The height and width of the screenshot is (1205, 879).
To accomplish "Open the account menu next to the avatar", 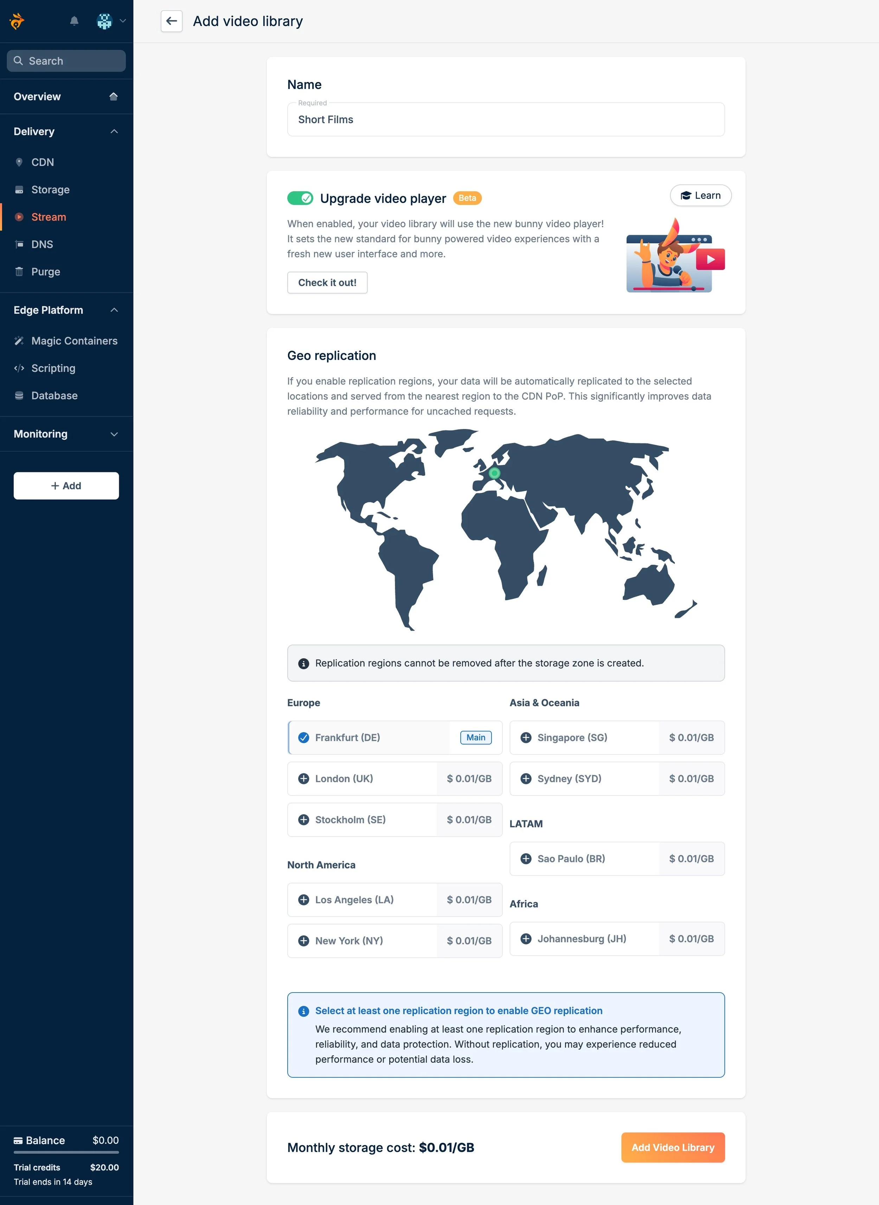I will (x=123, y=21).
